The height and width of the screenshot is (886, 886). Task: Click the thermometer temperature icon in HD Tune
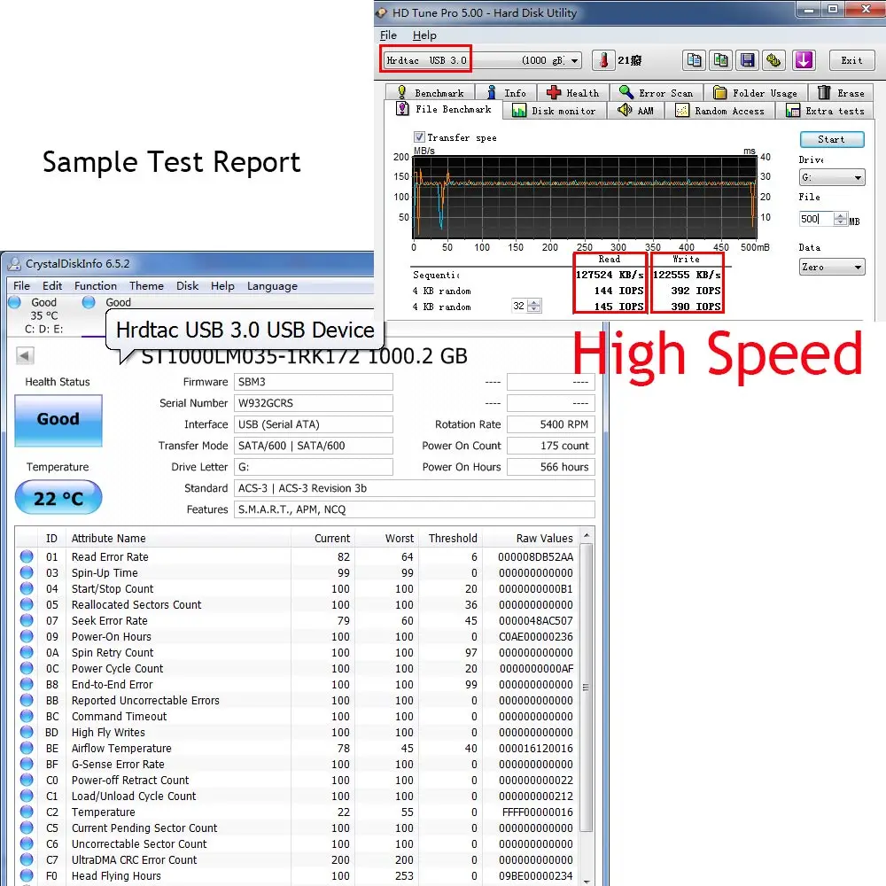[603, 60]
